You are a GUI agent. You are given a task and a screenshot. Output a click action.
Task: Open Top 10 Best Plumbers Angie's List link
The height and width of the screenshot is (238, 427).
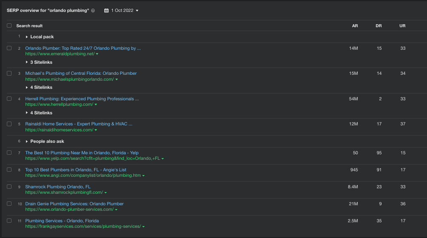point(76,170)
